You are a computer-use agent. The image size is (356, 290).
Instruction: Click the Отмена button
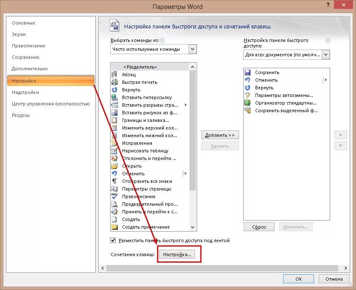coord(334,279)
